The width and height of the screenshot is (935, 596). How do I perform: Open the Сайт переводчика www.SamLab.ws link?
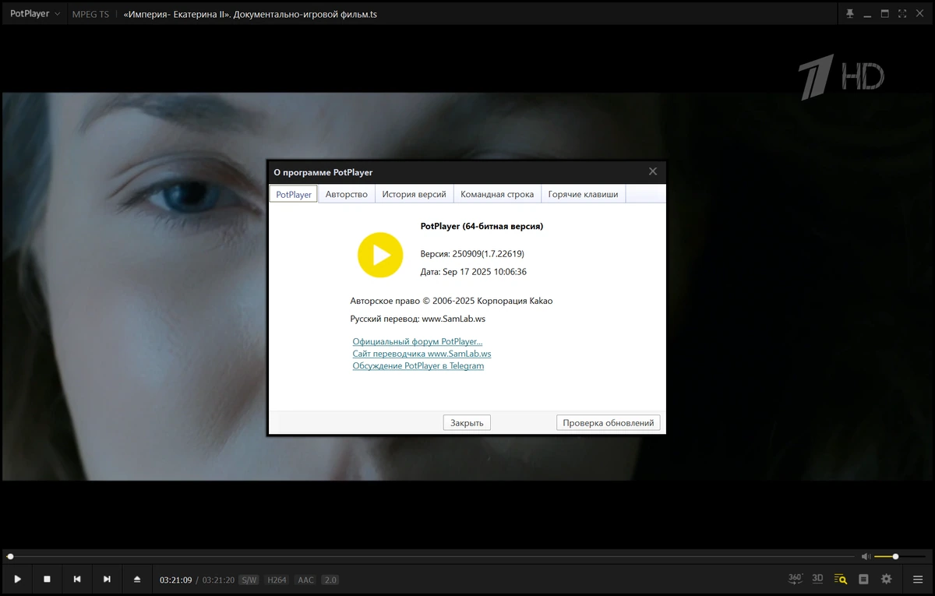[x=422, y=354]
